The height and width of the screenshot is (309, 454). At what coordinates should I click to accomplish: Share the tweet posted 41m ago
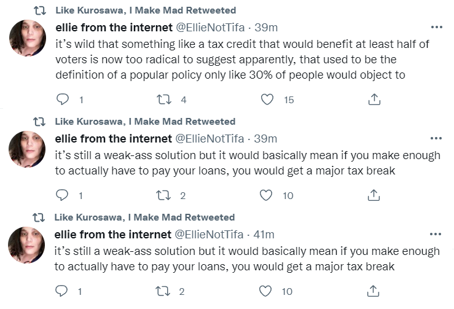coord(373,291)
